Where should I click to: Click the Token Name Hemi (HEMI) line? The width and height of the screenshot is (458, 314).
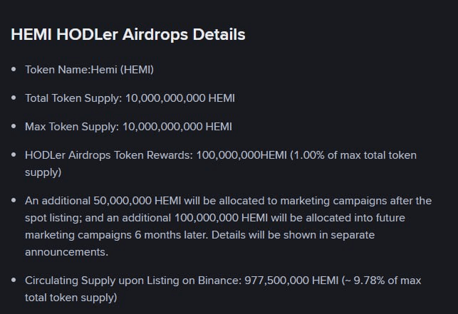pos(89,70)
